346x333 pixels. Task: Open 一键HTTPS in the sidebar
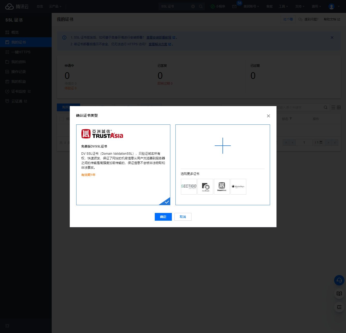(26, 52)
